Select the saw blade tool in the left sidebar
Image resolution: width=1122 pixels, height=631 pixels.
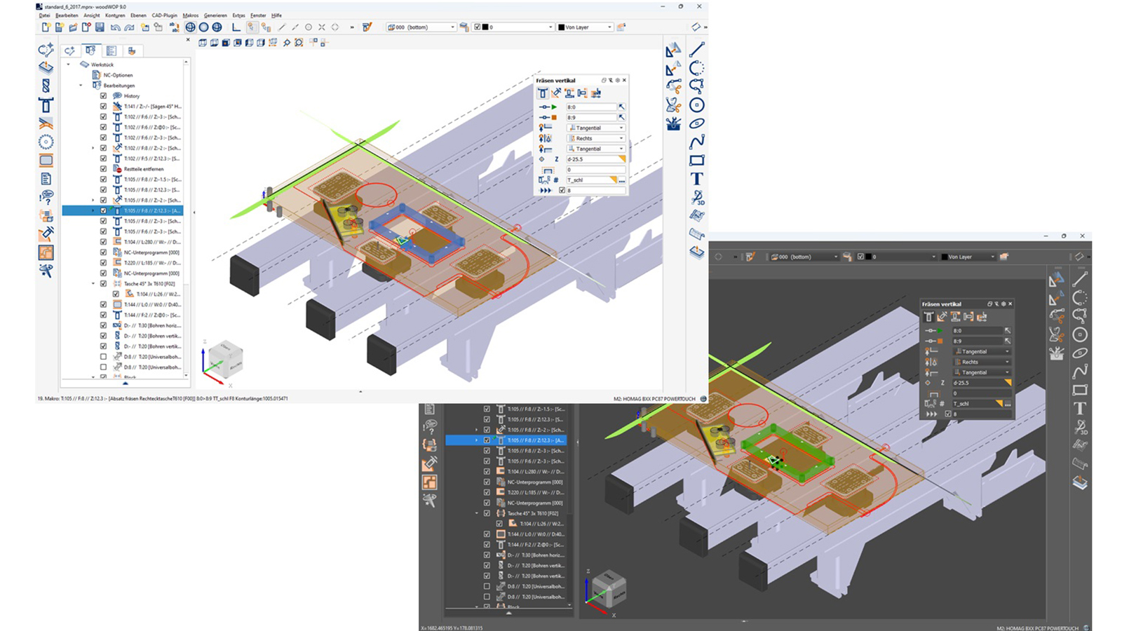point(46,142)
